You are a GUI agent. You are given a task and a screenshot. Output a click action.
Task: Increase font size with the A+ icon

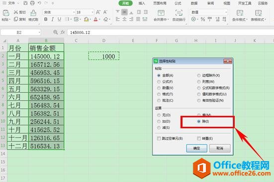tap(98, 12)
